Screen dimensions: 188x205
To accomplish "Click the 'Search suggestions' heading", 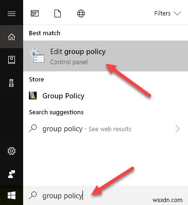I will click(56, 112).
